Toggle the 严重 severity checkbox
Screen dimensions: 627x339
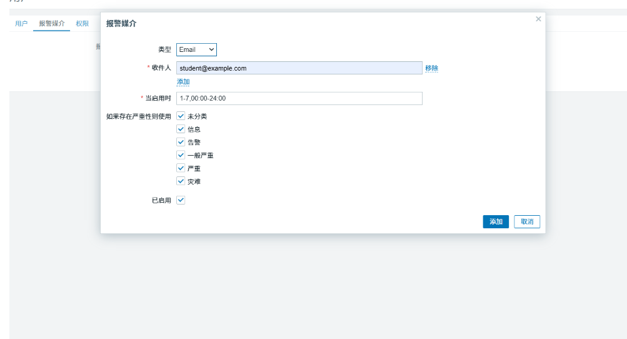click(181, 168)
